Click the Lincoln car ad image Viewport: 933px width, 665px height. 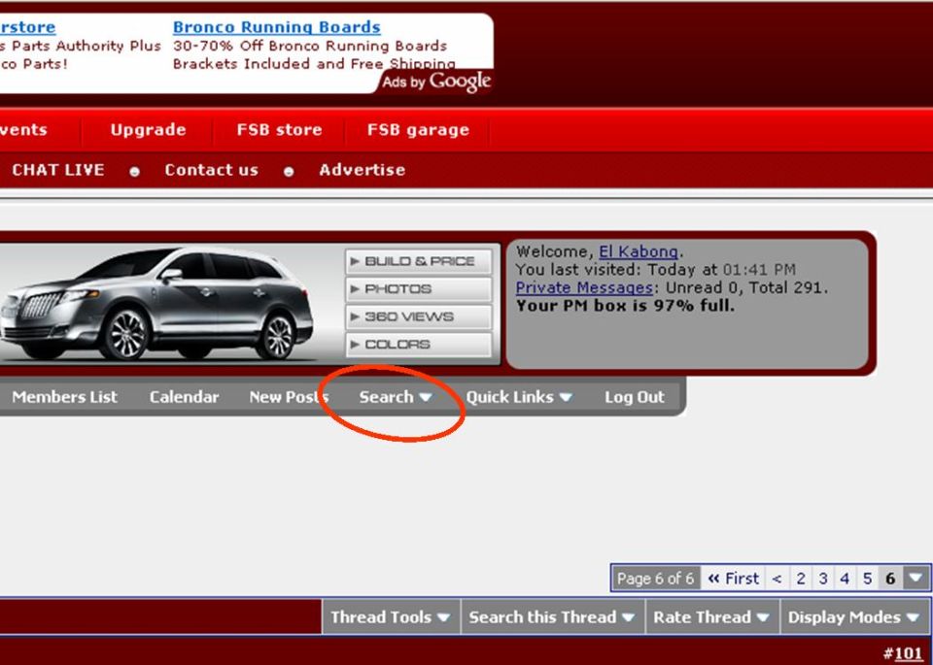pyautogui.click(x=157, y=303)
